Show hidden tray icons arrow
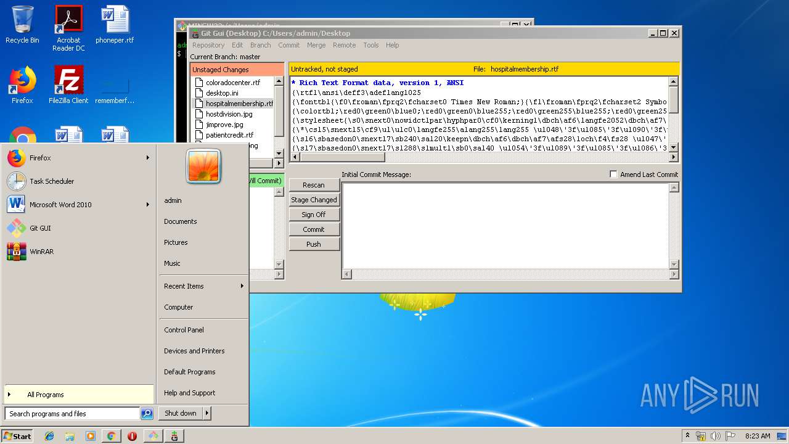 coord(687,436)
